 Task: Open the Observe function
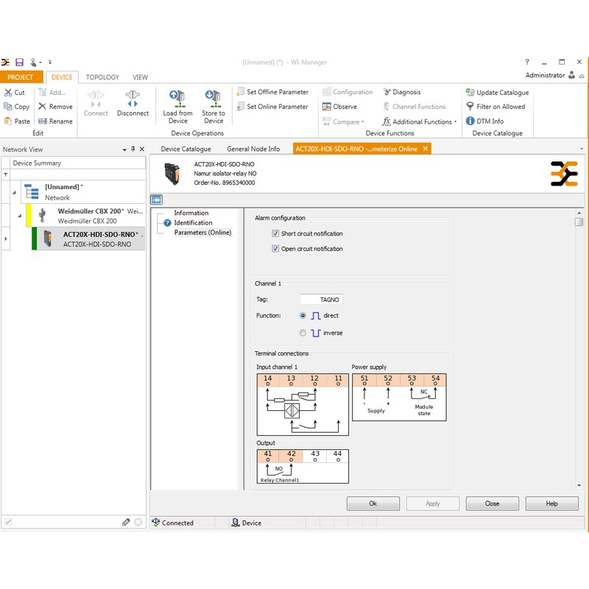point(340,107)
